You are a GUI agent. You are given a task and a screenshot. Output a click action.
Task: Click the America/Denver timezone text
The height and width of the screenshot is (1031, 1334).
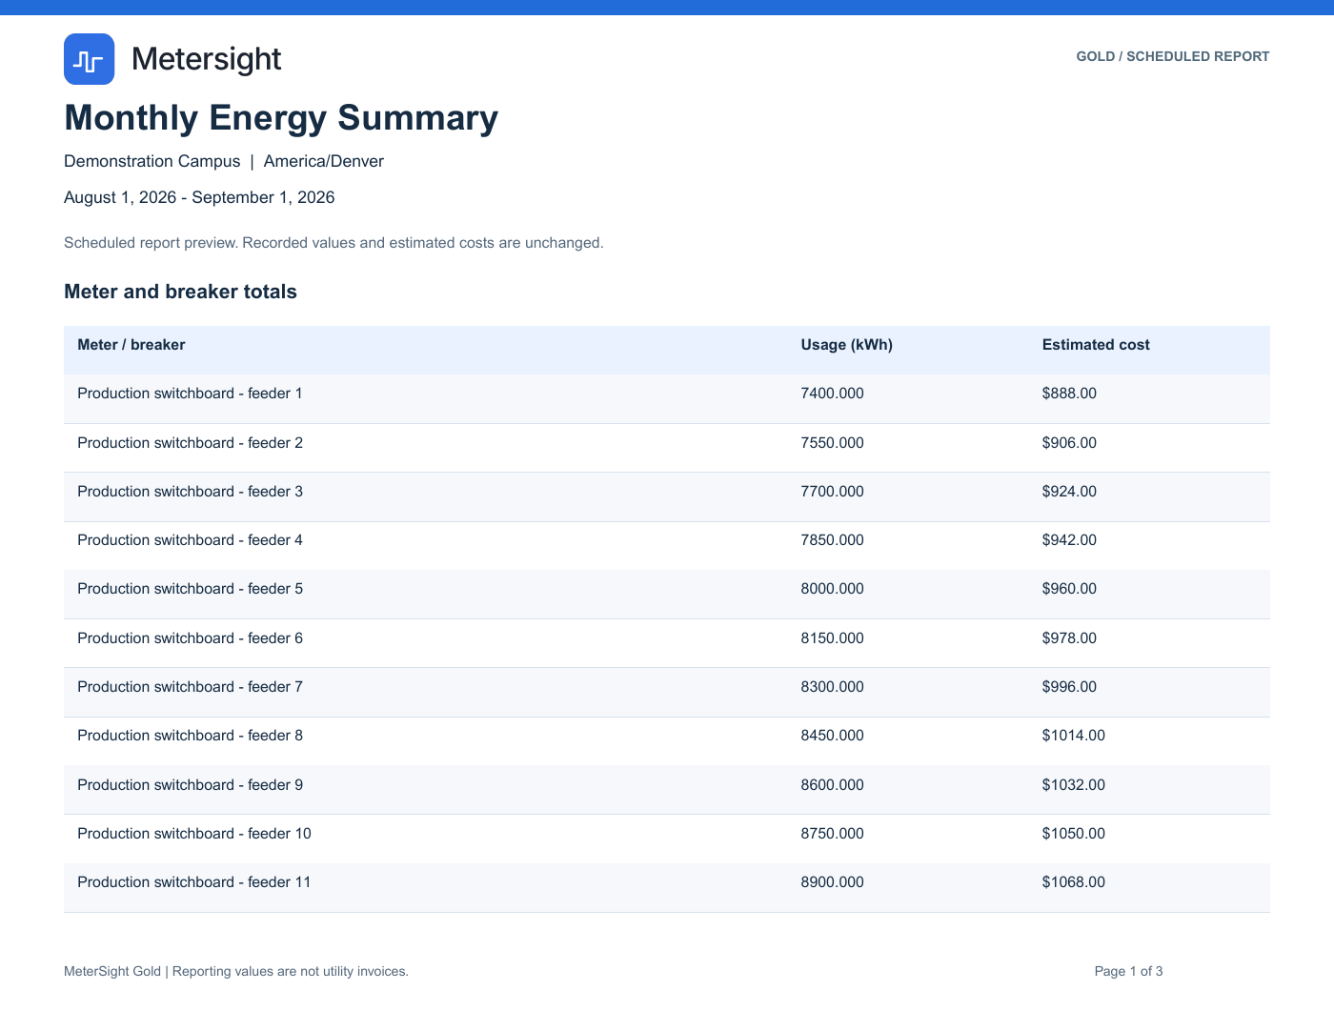[x=324, y=161]
